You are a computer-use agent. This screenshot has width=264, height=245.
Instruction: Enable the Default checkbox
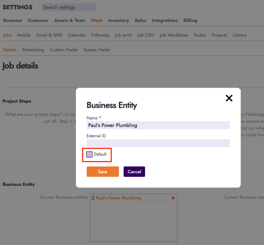(x=89, y=154)
